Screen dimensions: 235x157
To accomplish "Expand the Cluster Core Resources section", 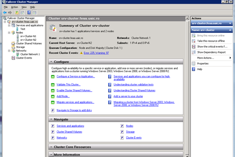I will pos(52,147).
